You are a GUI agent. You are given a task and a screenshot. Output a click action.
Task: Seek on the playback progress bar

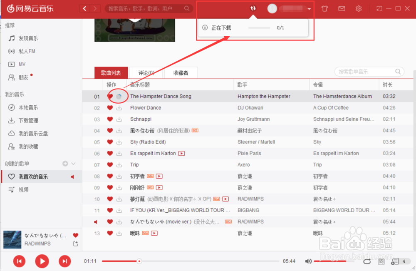tap(190, 261)
